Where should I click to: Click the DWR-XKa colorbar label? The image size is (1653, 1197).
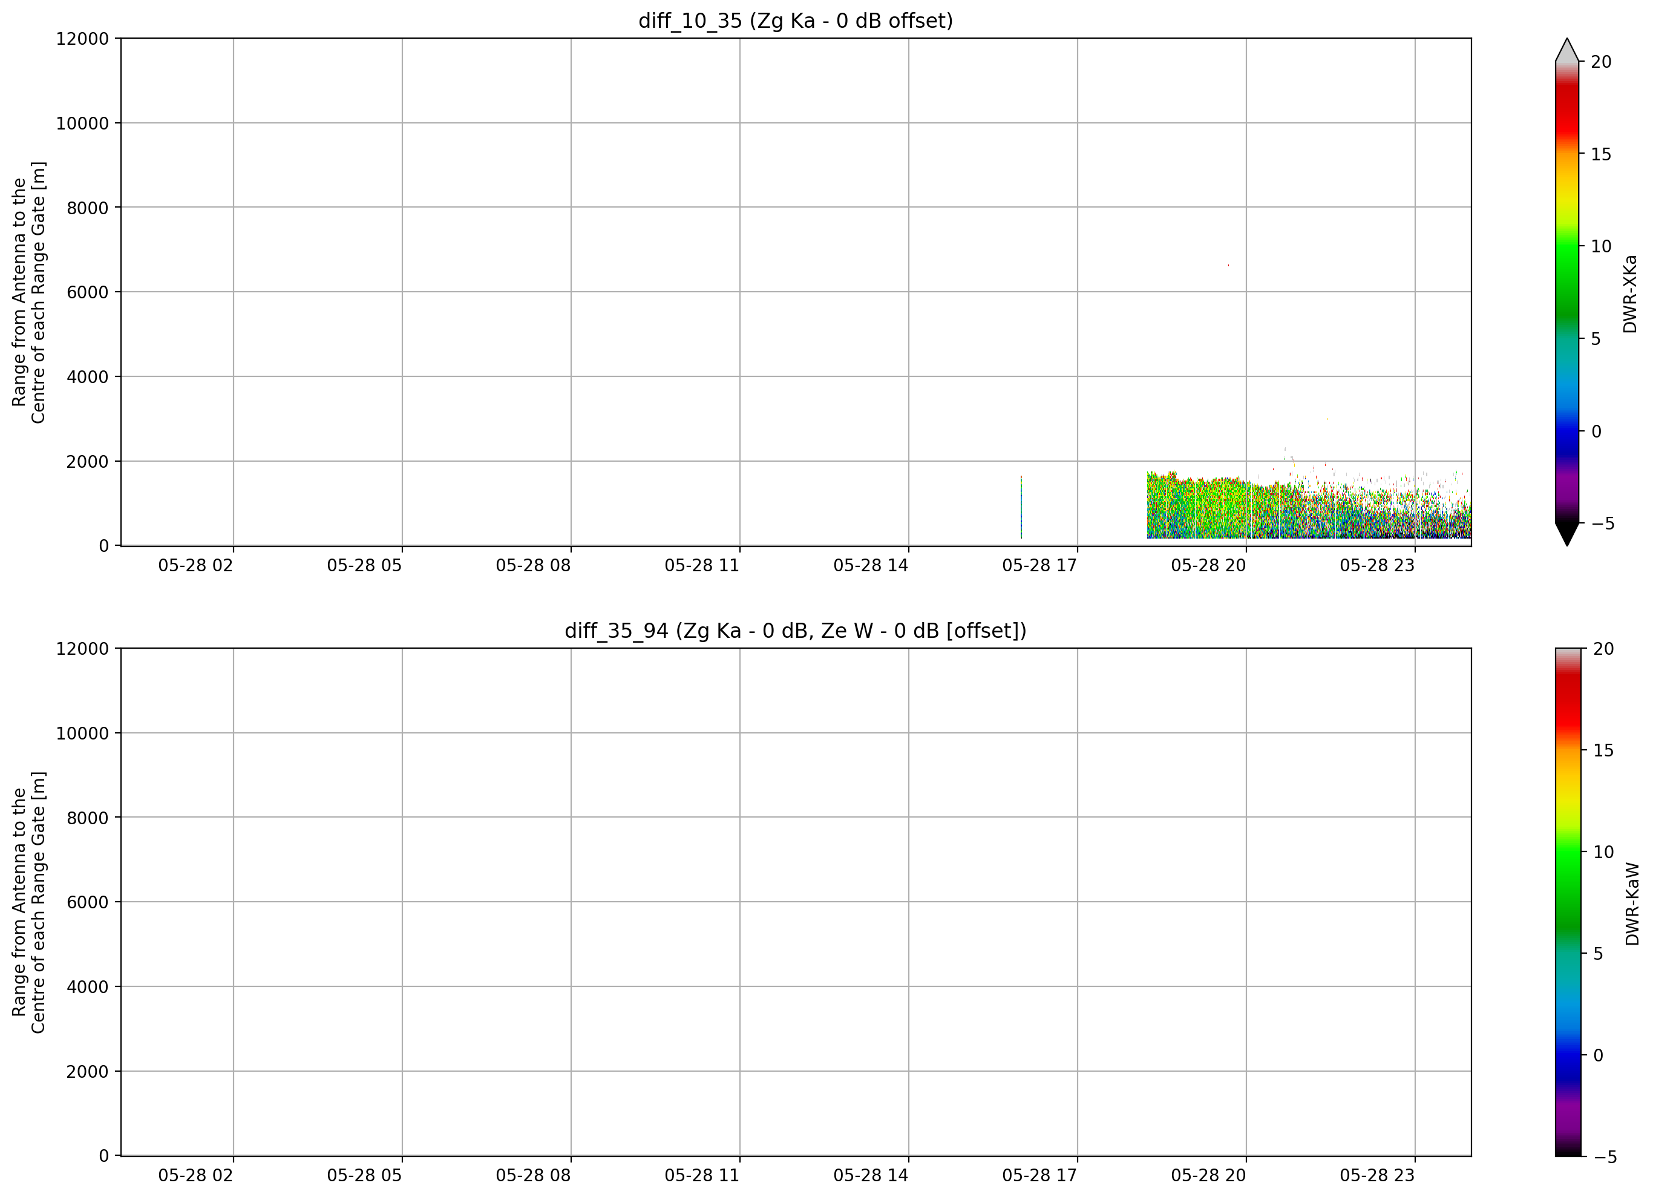click(x=1629, y=294)
